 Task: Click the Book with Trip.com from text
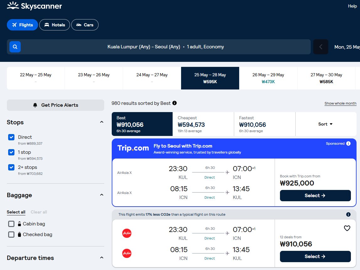point(300,176)
